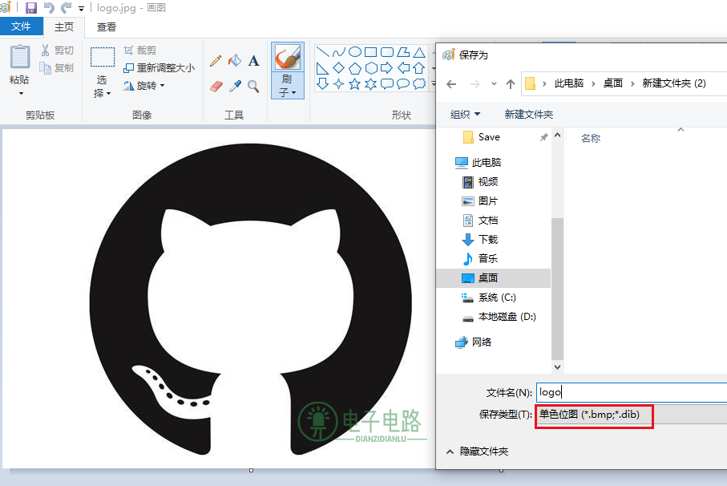This screenshot has width=727, height=486.
Task: Go back in Save As dialog
Action: pyautogui.click(x=451, y=84)
